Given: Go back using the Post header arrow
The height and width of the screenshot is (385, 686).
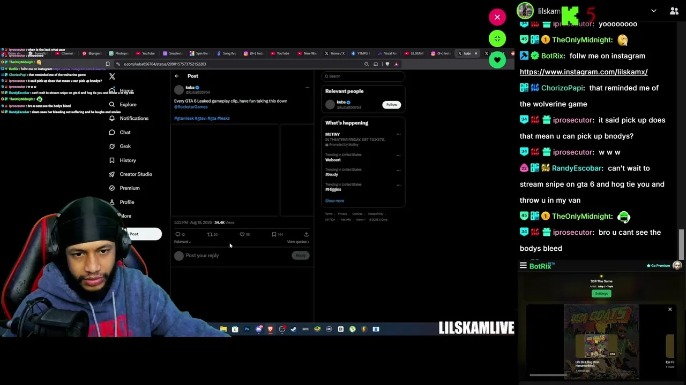Looking at the screenshot, I should (x=176, y=76).
